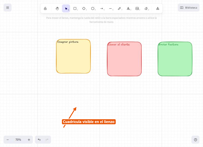Click the 'Enviar factura' text label

168,44
